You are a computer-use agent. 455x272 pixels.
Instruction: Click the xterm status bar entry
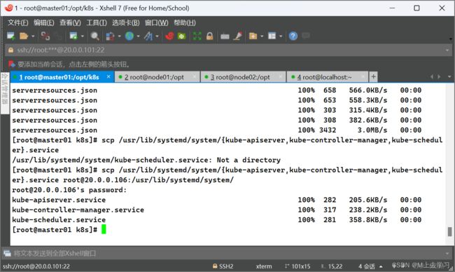point(264,266)
